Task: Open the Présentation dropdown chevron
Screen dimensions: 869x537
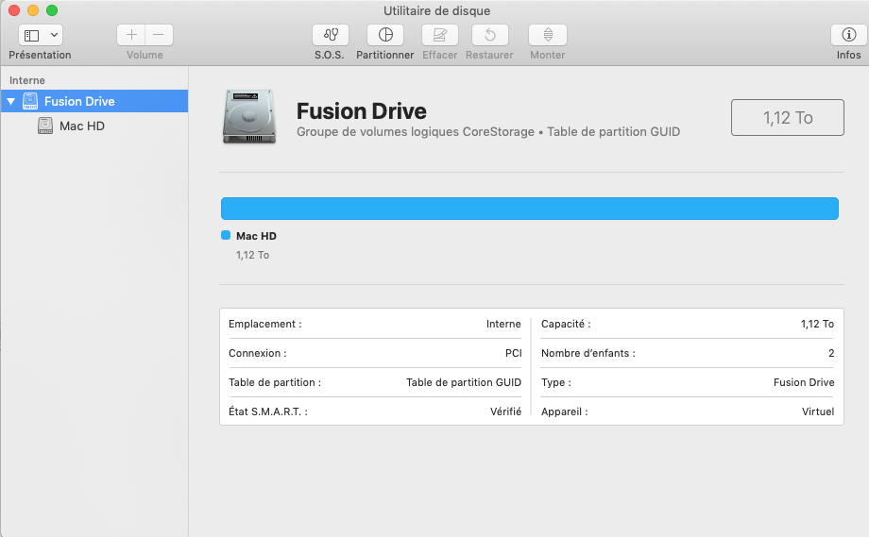Action: tap(55, 35)
